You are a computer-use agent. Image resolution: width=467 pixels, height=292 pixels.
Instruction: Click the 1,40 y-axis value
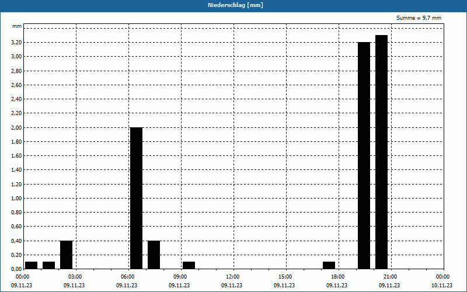click(16, 170)
